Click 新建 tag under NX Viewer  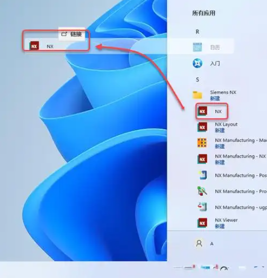pyautogui.click(x=219, y=226)
